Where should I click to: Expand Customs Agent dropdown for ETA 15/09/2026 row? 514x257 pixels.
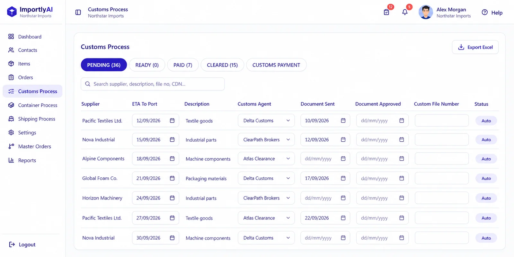pos(266,139)
